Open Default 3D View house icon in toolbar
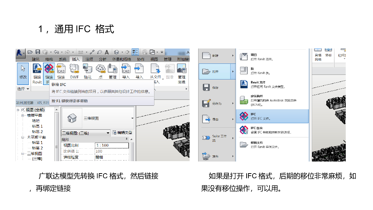 (116, 52)
